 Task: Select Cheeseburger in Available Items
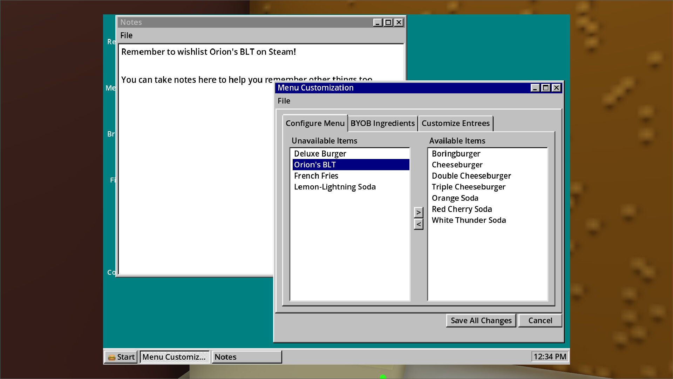coord(488,165)
